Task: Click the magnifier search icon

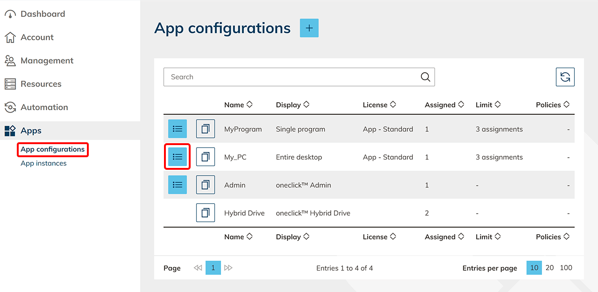Action: tap(425, 77)
